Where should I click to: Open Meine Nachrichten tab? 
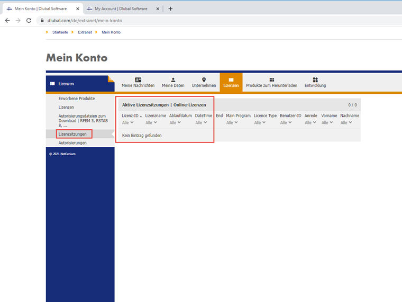[x=138, y=83]
